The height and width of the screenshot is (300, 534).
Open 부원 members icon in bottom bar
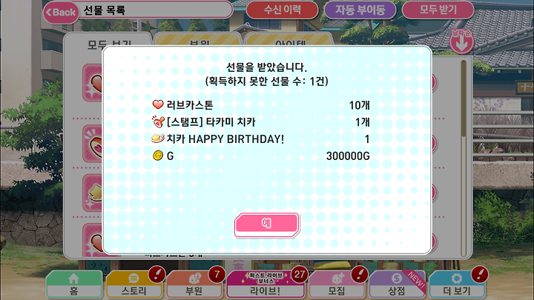[194, 284]
